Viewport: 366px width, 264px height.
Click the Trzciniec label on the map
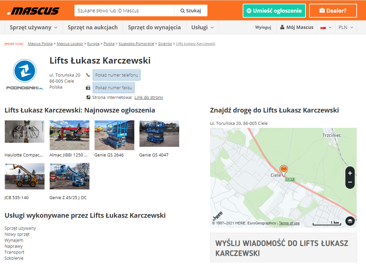(x=331, y=135)
